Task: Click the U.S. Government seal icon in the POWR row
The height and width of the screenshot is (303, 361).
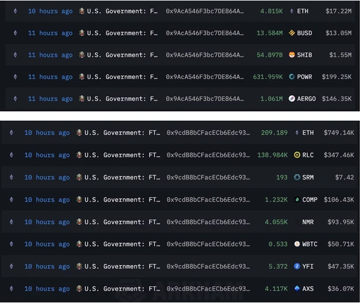Action: coord(82,77)
